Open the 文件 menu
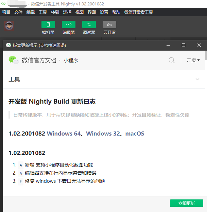Image resolution: width=207 pixels, height=212 pixels. pyautogui.click(x=18, y=12)
